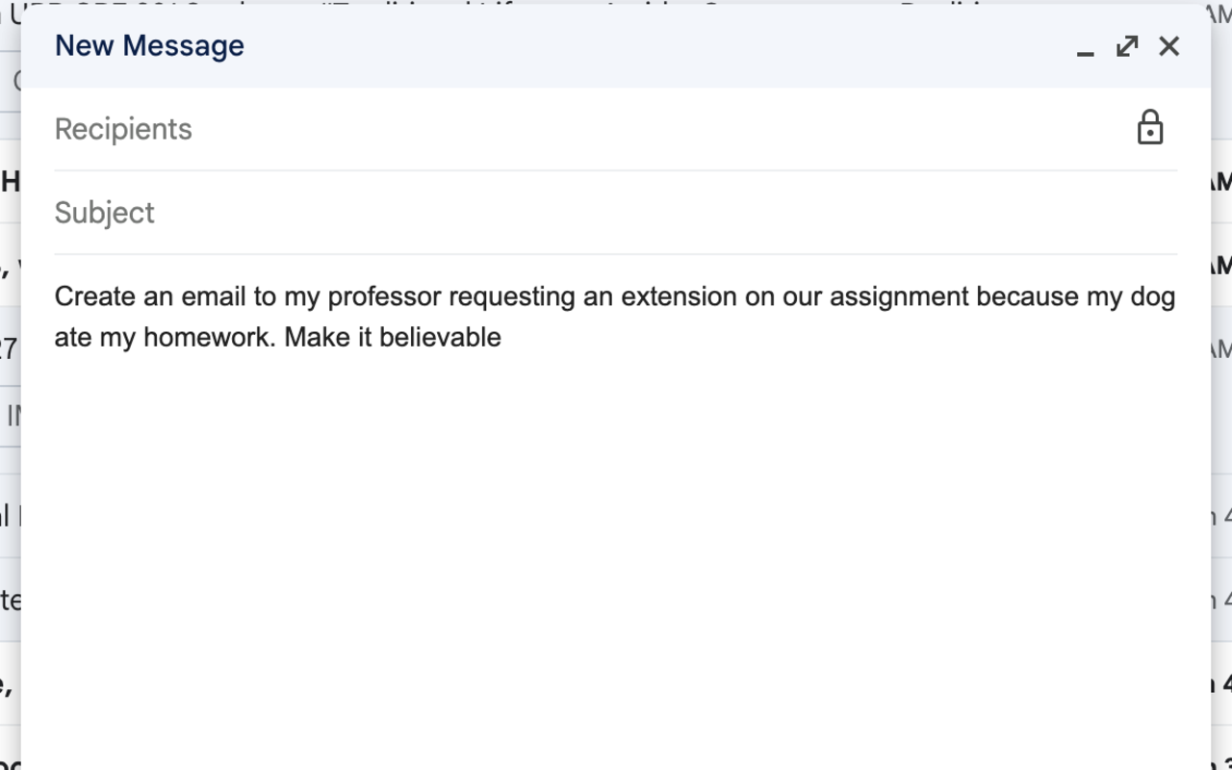Click the New Message header title
The width and height of the screenshot is (1232, 770).
click(x=149, y=45)
